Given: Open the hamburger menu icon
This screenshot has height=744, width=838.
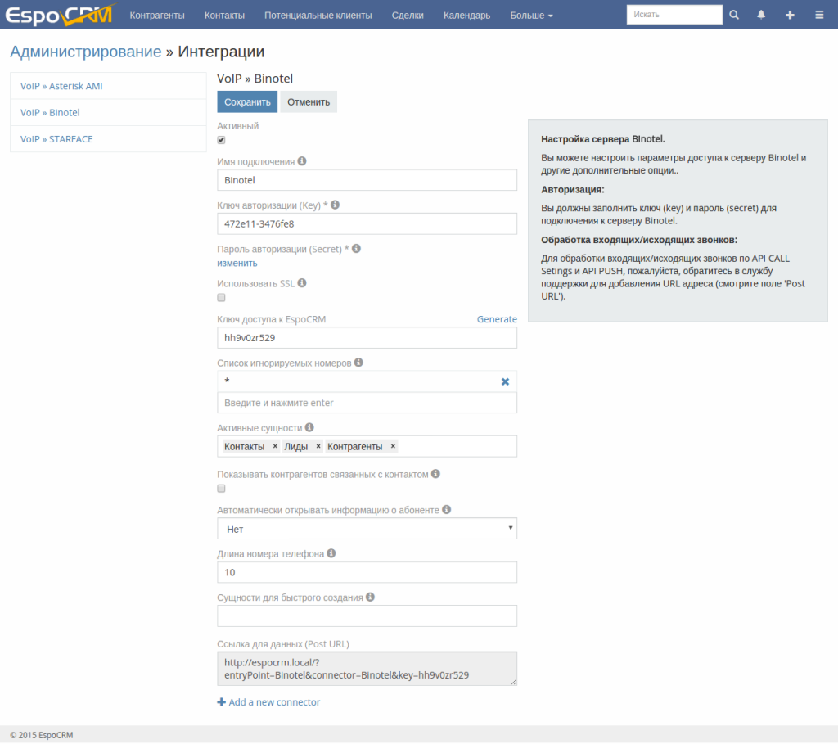Looking at the screenshot, I should click(819, 15).
